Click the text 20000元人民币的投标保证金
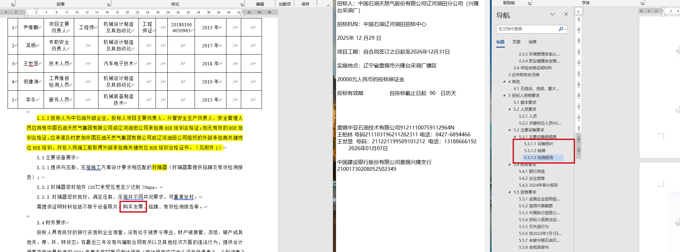The image size is (680, 252). click(x=371, y=79)
